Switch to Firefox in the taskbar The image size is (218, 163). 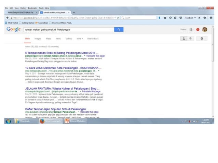(51, 121)
